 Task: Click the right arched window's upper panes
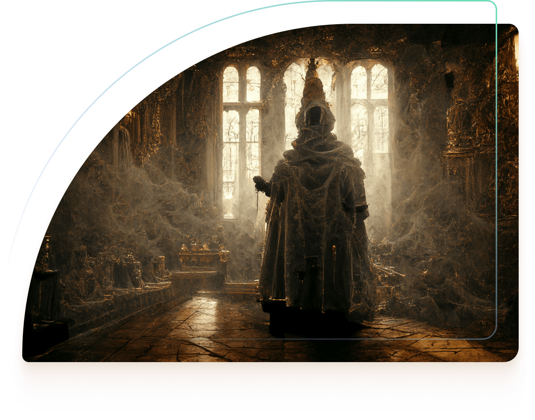point(369,82)
